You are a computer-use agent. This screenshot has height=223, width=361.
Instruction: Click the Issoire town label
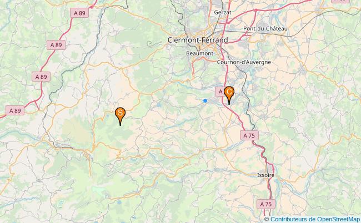(265, 175)
